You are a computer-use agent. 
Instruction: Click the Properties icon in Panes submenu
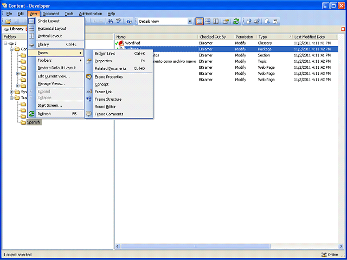[89, 61]
